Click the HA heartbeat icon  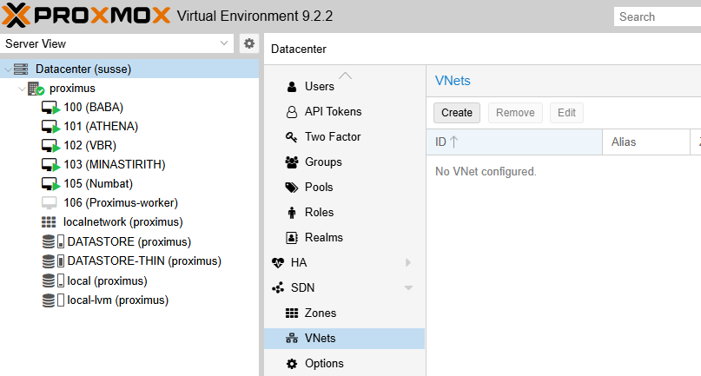tap(278, 262)
